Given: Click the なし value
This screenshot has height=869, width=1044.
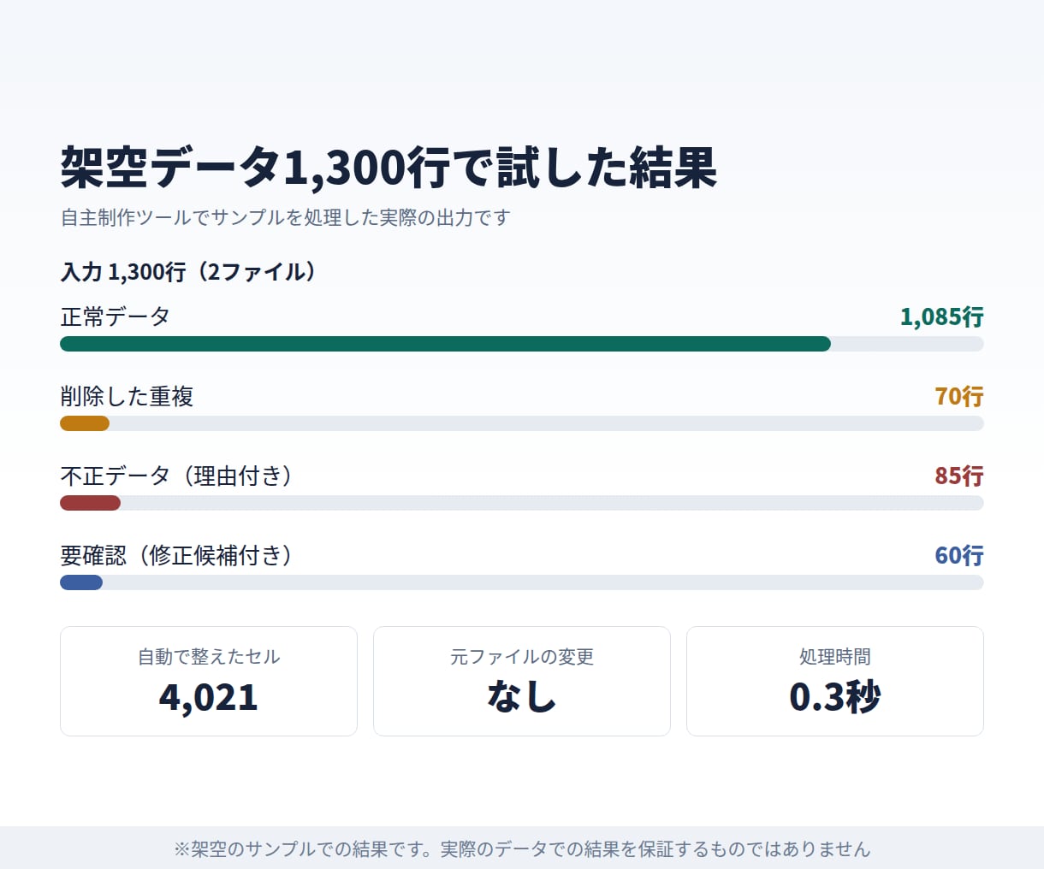Looking at the screenshot, I should click(522, 697).
